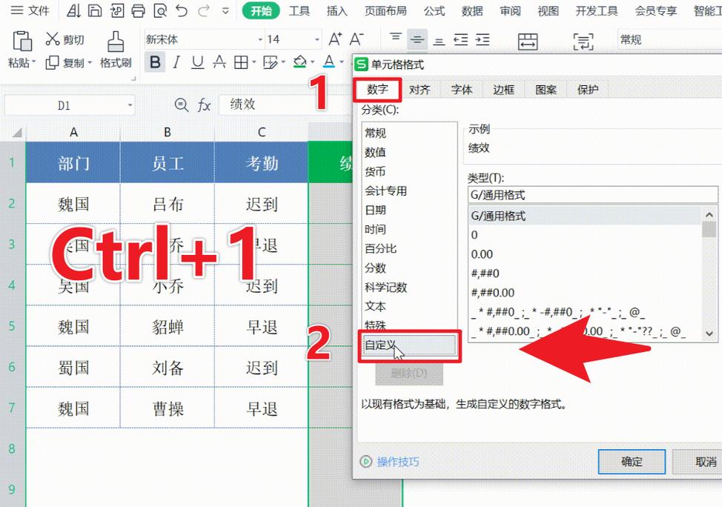722x507 pixels.
Task: Toggle bold formatting with the B button
Action: [155, 62]
